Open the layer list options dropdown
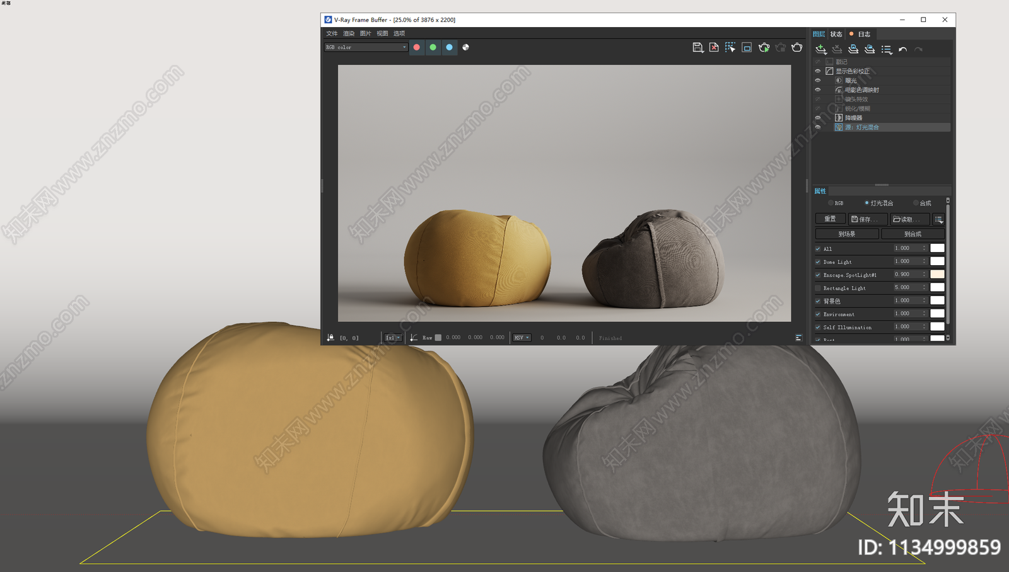Viewport: 1009px width, 572px height. pos(886,49)
